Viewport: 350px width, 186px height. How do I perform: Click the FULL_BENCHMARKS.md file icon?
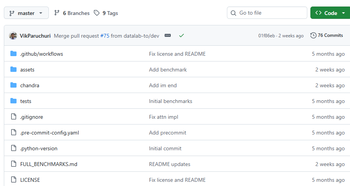tap(13, 164)
